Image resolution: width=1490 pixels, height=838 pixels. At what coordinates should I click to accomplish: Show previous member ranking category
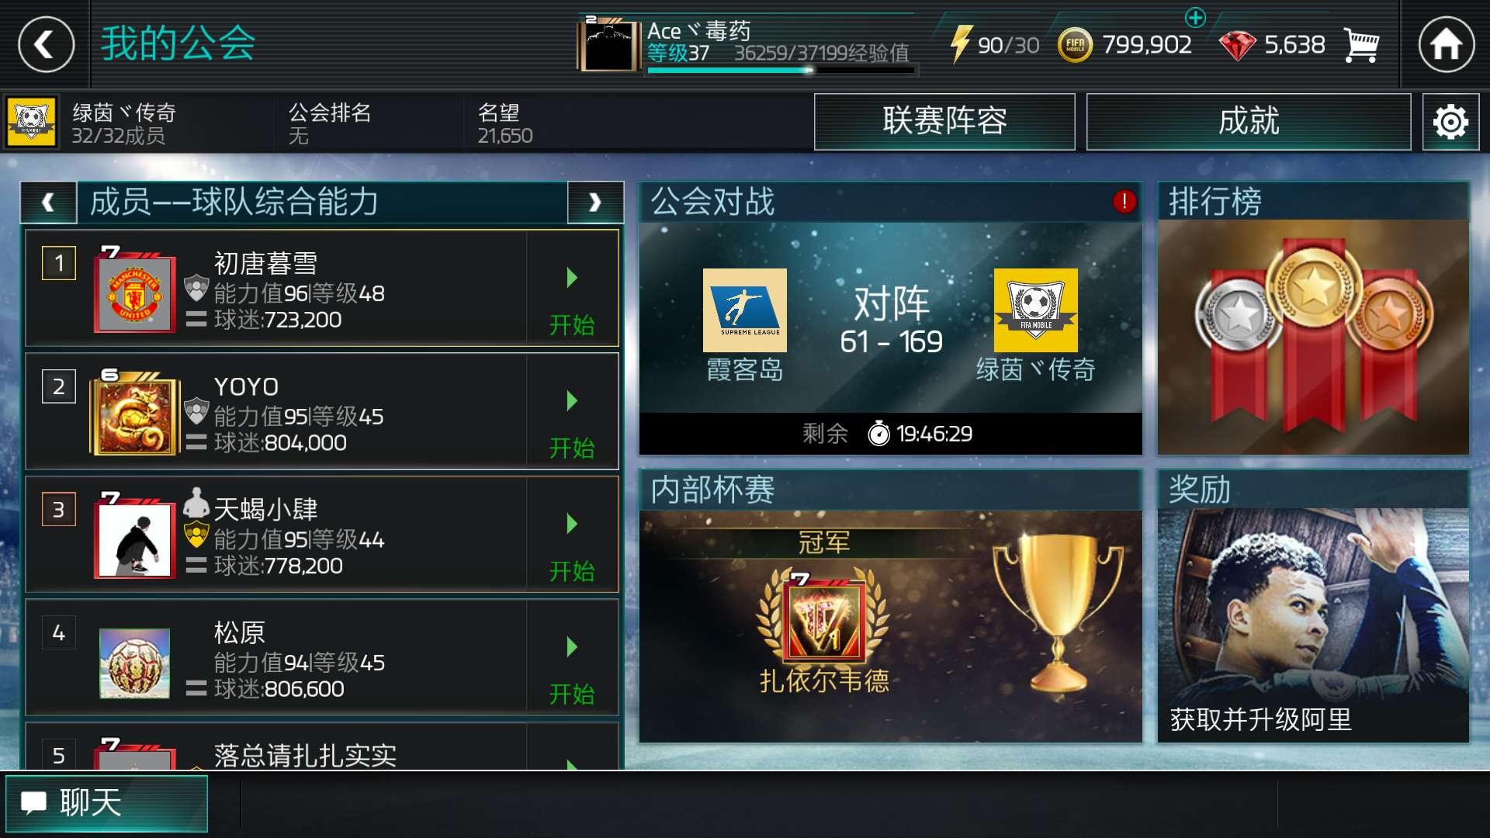tap(48, 203)
